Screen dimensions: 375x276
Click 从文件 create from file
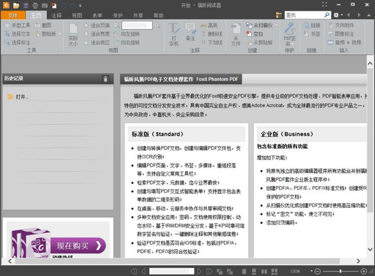click(x=236, y=35)
